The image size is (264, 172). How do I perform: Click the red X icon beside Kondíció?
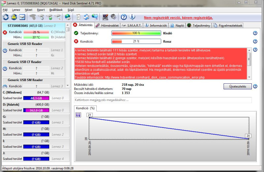coord(76,42)
